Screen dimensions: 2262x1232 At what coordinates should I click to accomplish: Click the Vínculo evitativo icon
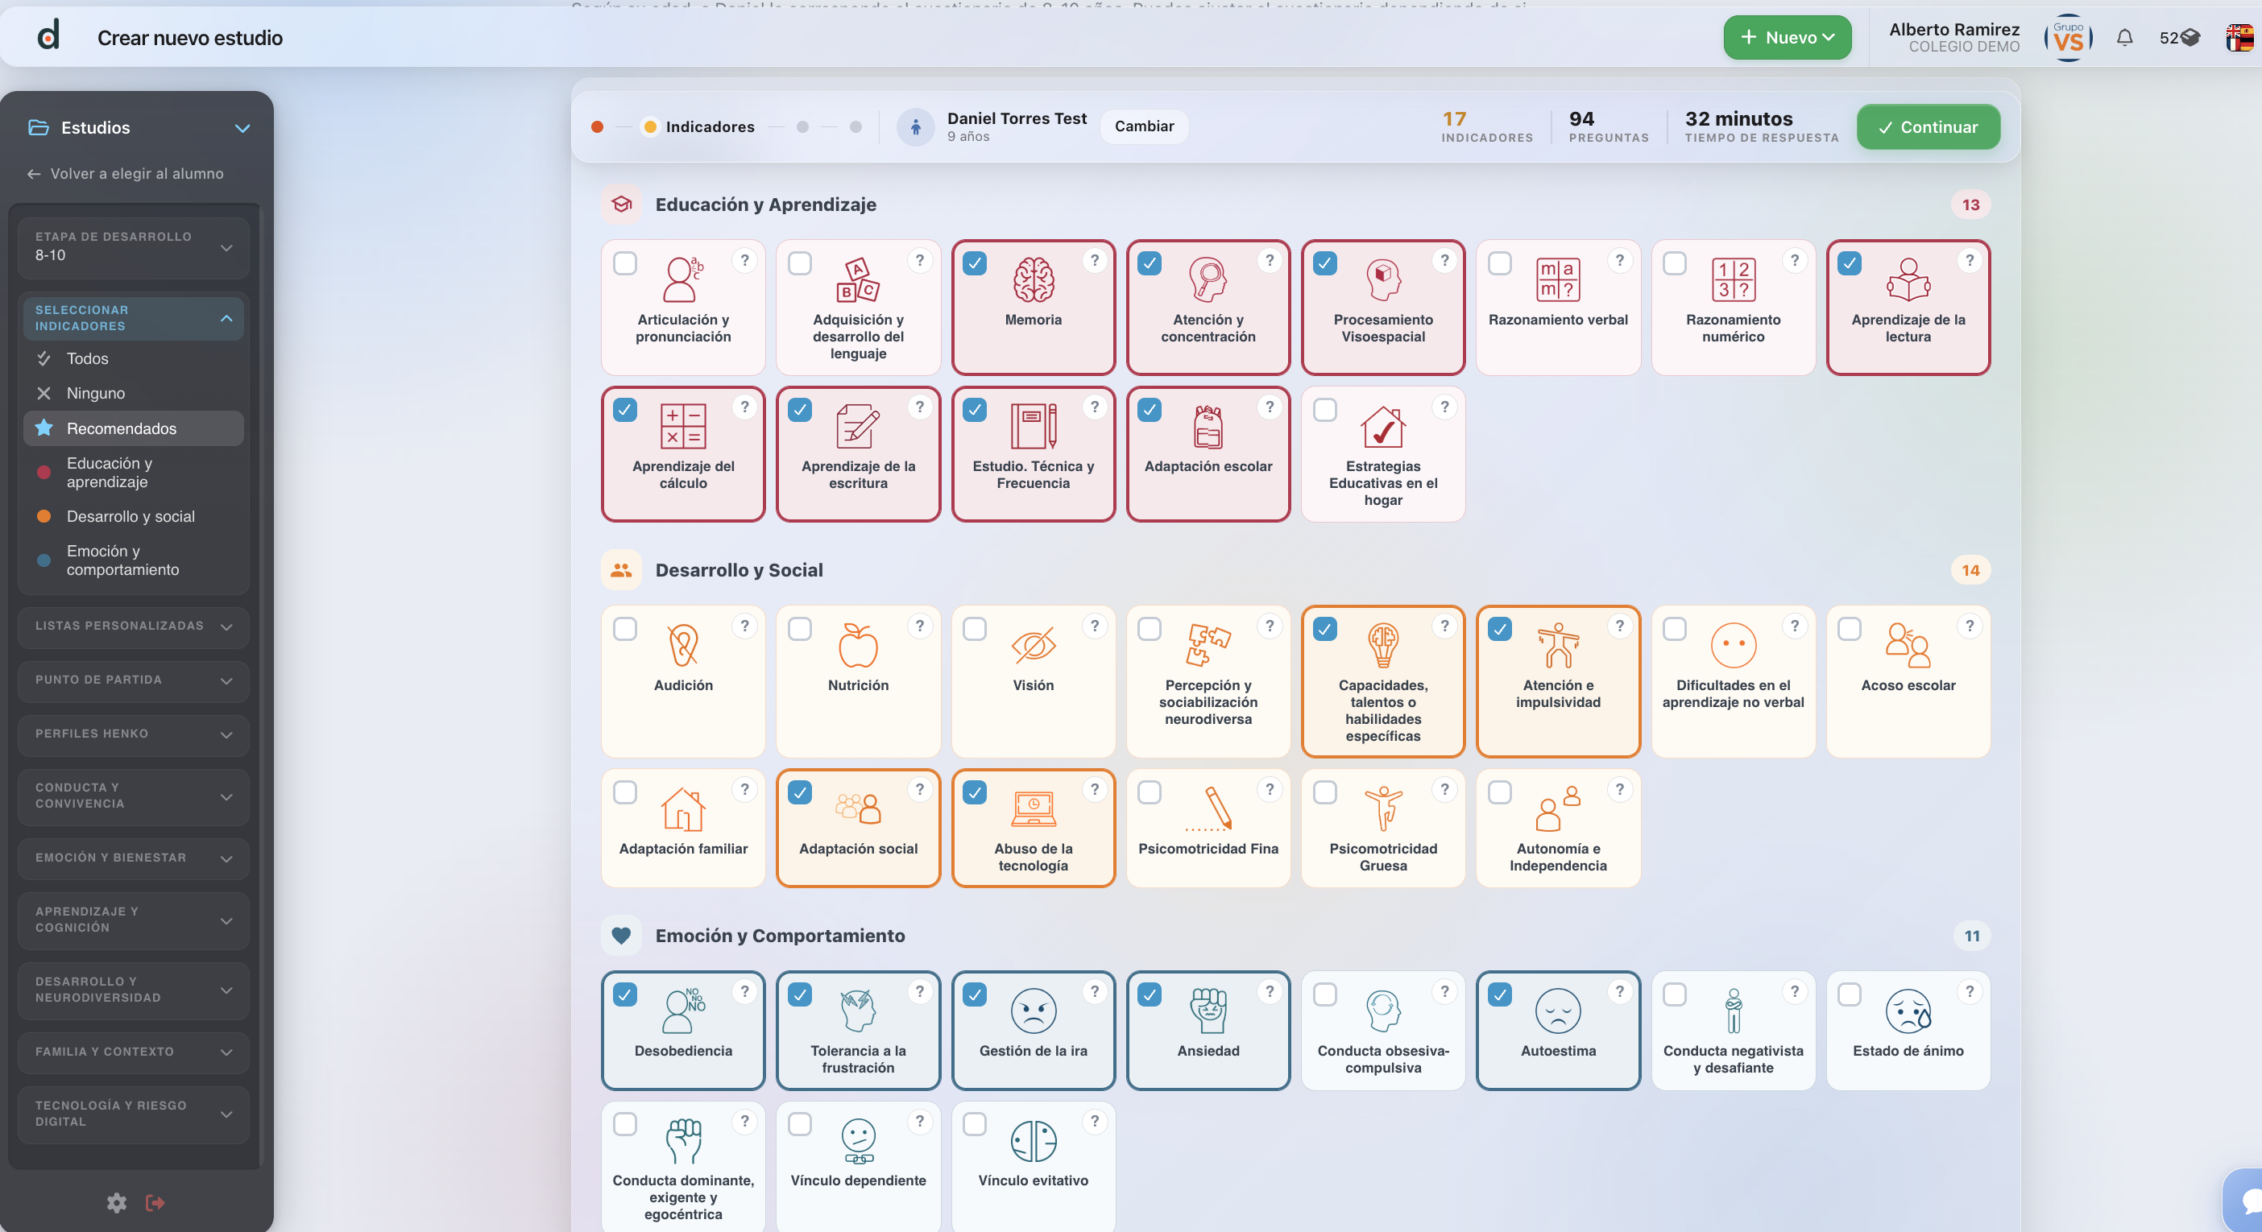pyautogui.click(x=1033, y=1141)
